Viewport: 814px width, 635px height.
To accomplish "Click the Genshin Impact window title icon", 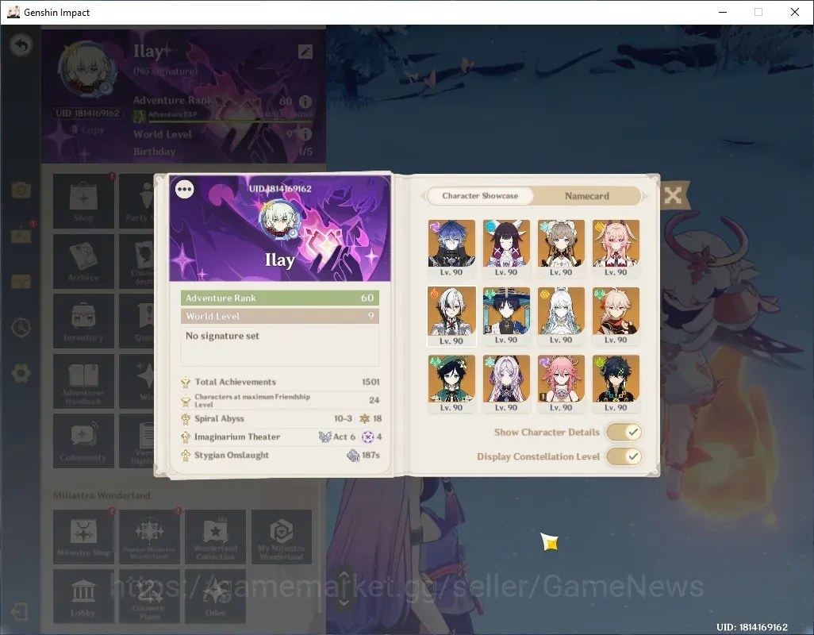I will click(13, 12).
